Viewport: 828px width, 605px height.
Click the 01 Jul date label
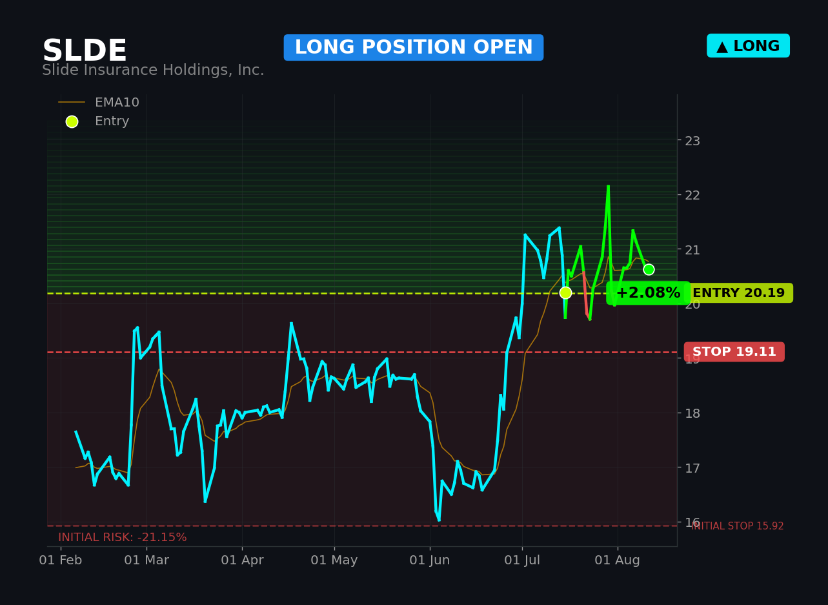click(522, 560)
